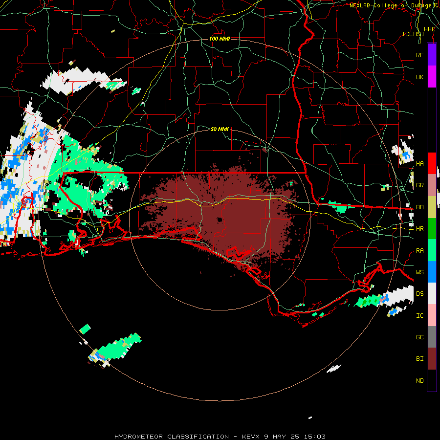Select the olive BD legend swatch
Viewport: 440px width, 440px height.
point(432,207)
